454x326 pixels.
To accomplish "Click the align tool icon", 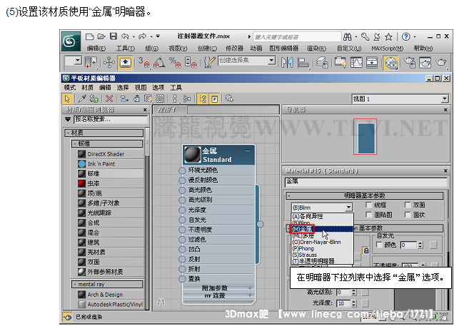I will [x=303, y=63].
